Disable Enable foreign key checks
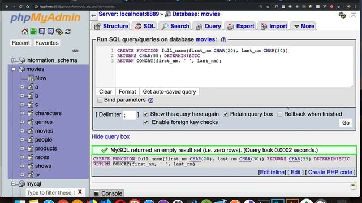The image size is (362, 203). 146,122
